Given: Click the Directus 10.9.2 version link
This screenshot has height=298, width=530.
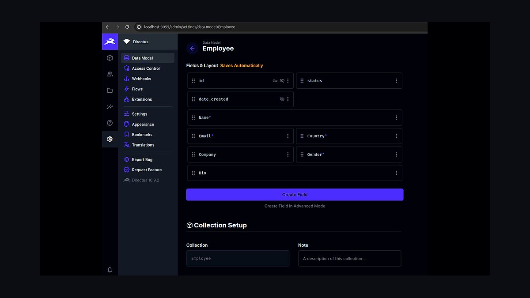Looking at the screenshot, I should click(x=148, y=180).
